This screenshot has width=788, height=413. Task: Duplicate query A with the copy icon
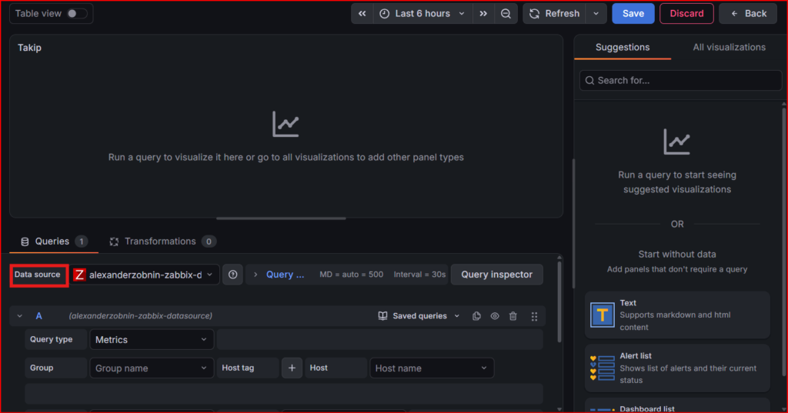[x=476, y=316]
